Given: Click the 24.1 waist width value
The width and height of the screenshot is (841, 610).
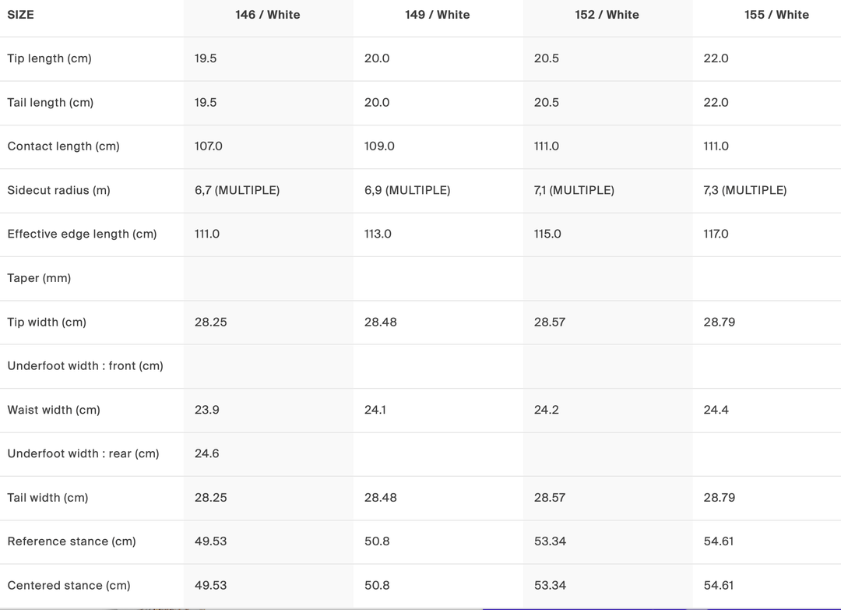Looking at the screenshot, I should click(x=375, y=410).
